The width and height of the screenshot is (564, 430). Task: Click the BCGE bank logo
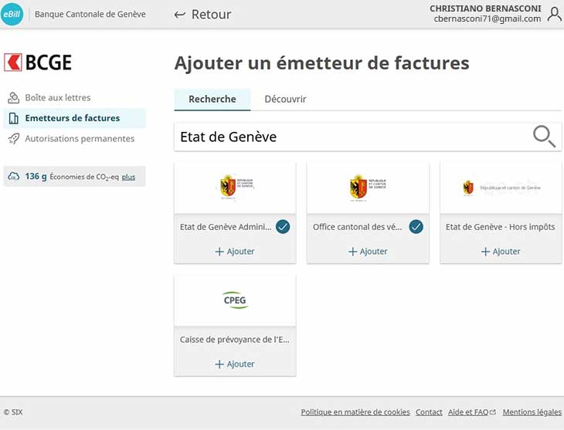coord(38,63)
